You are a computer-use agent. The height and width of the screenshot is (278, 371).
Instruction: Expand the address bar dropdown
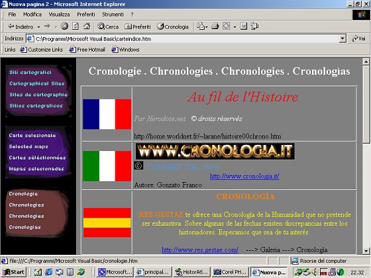click(x=343, y=38)
